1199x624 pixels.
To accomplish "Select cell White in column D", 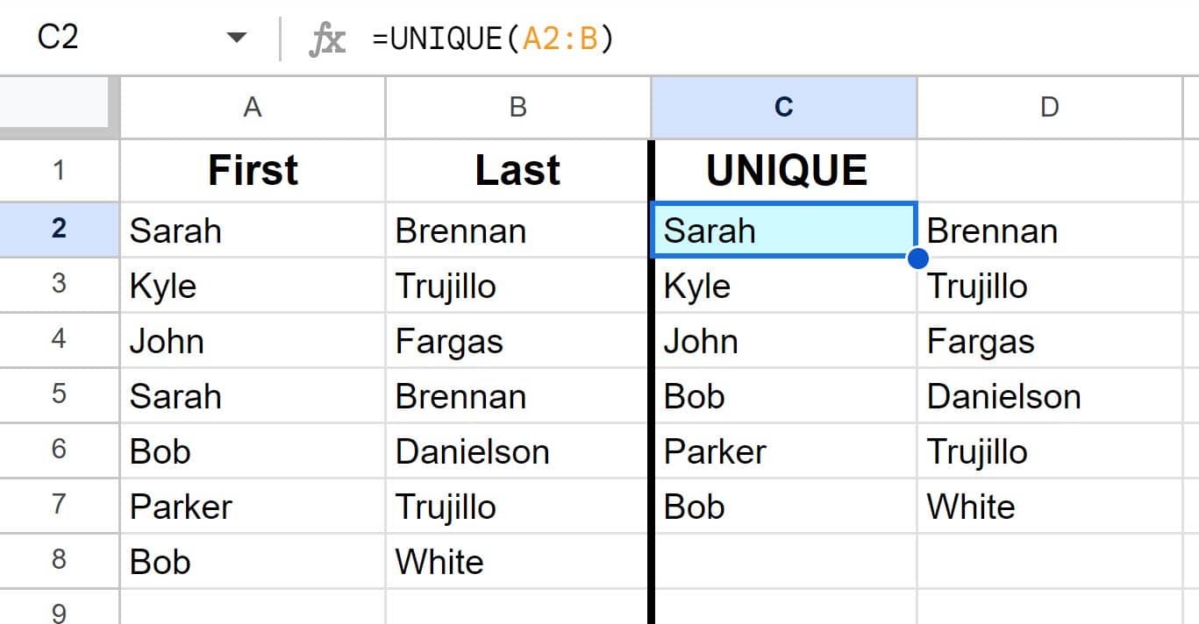I will [x=1050, y=506].
